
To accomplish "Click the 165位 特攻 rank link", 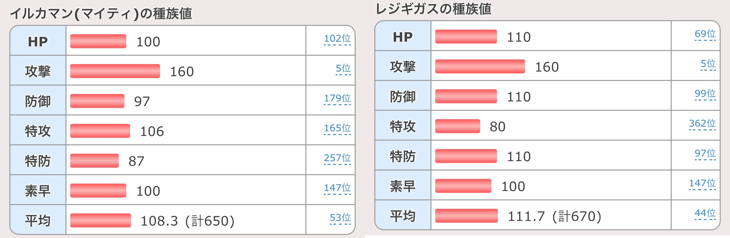I will tap(337, 128).
